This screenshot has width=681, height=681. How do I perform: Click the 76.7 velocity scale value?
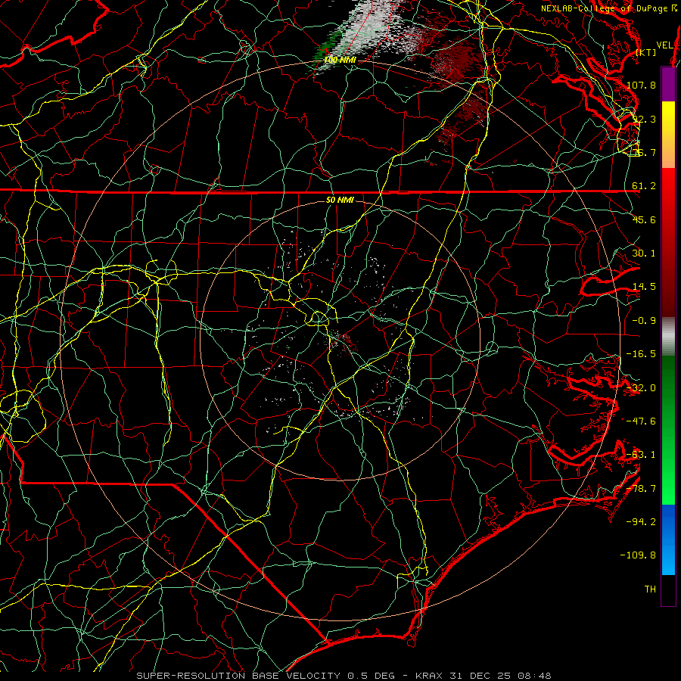(x=644, y=152)
